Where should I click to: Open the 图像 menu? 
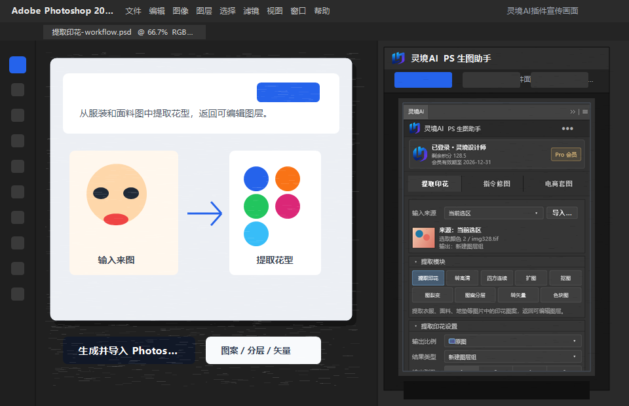click(181, 11)
